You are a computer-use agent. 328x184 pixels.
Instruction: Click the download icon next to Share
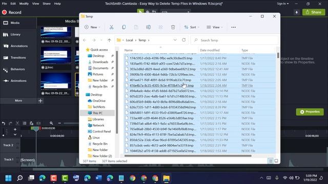click(296, 12)
